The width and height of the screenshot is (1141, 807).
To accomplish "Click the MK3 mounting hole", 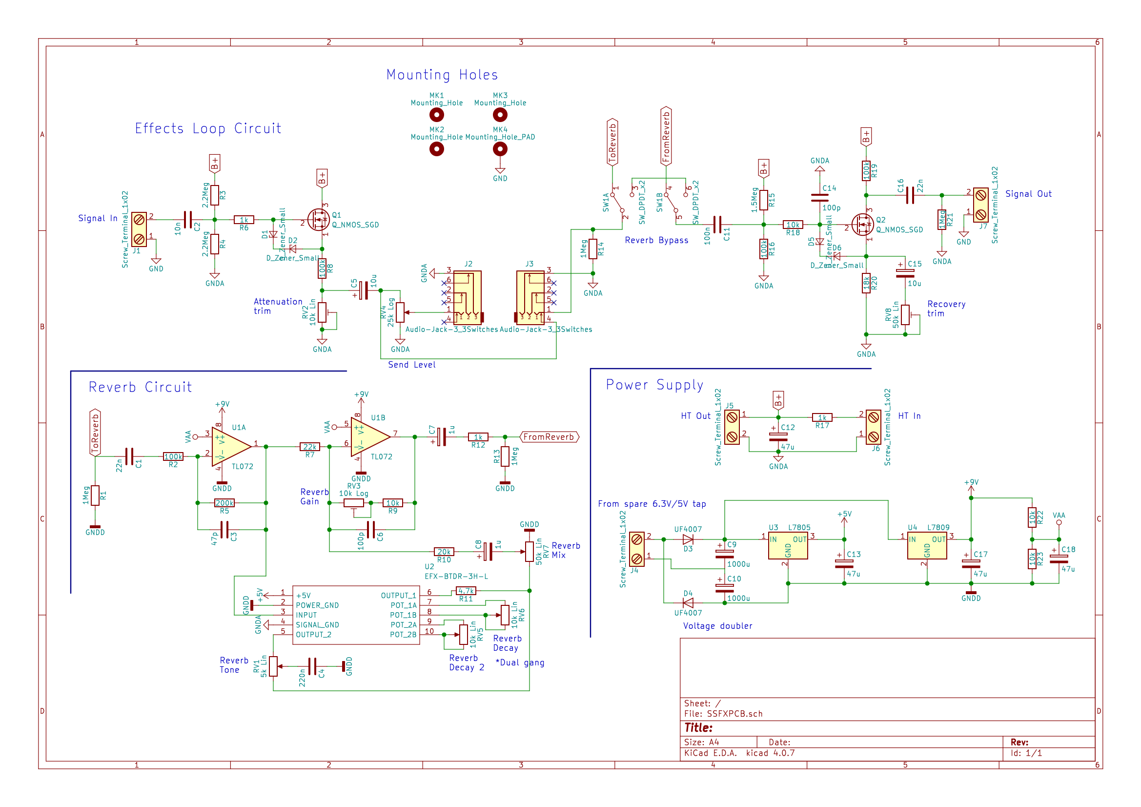I will tap(500, 115).
